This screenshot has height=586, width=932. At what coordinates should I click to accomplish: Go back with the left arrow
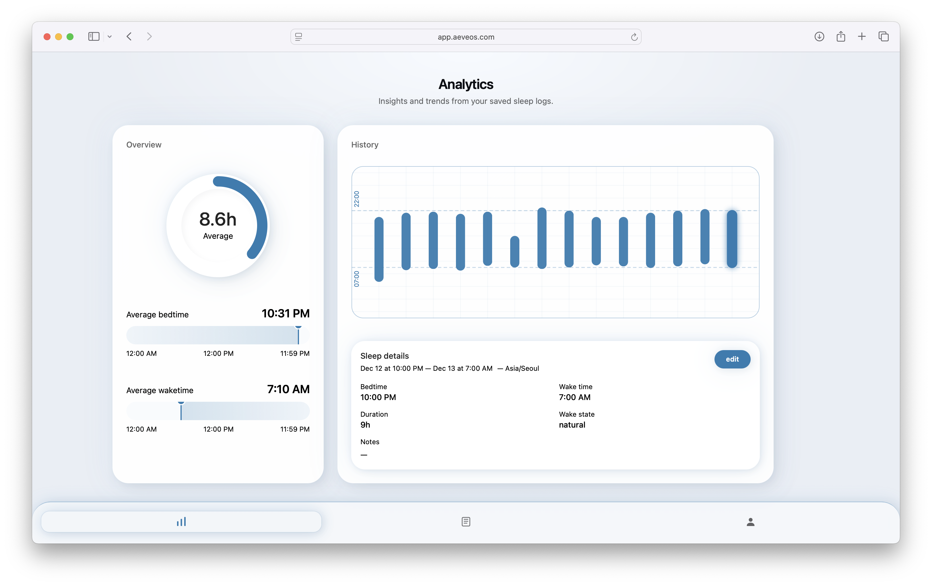(129, 36)
